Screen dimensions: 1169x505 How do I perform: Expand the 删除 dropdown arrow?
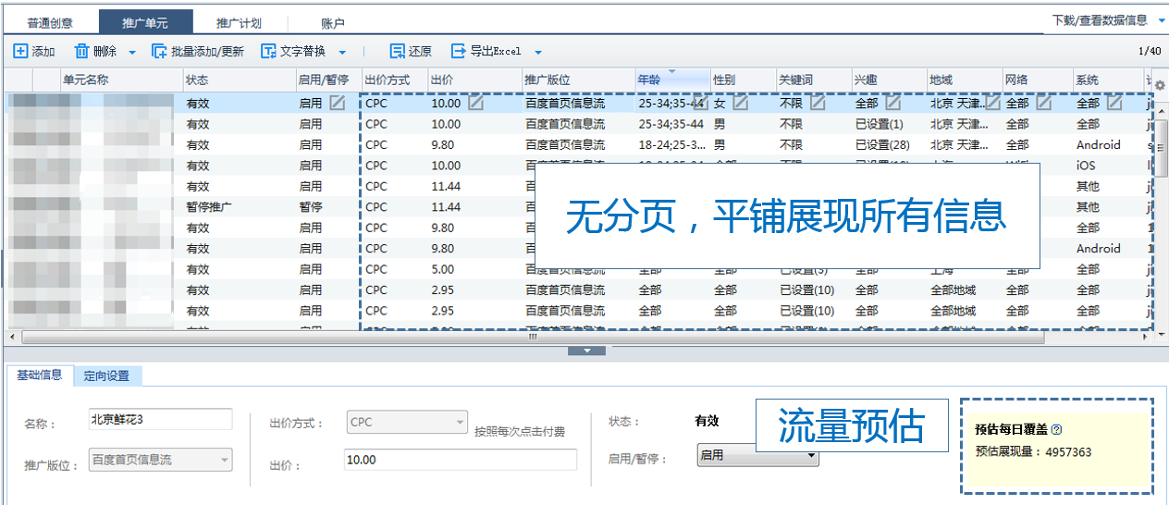(131, 53)
